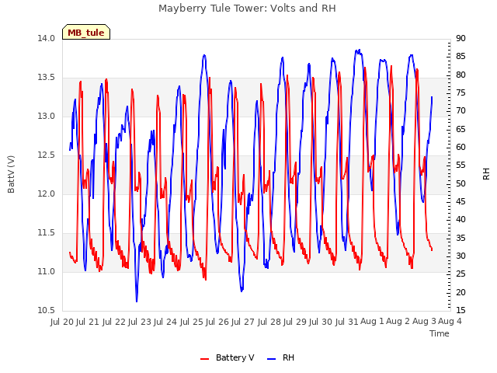Click the 50 RH tick label
Viewport: 497px width, 373px height.
[x=461, y=183]
